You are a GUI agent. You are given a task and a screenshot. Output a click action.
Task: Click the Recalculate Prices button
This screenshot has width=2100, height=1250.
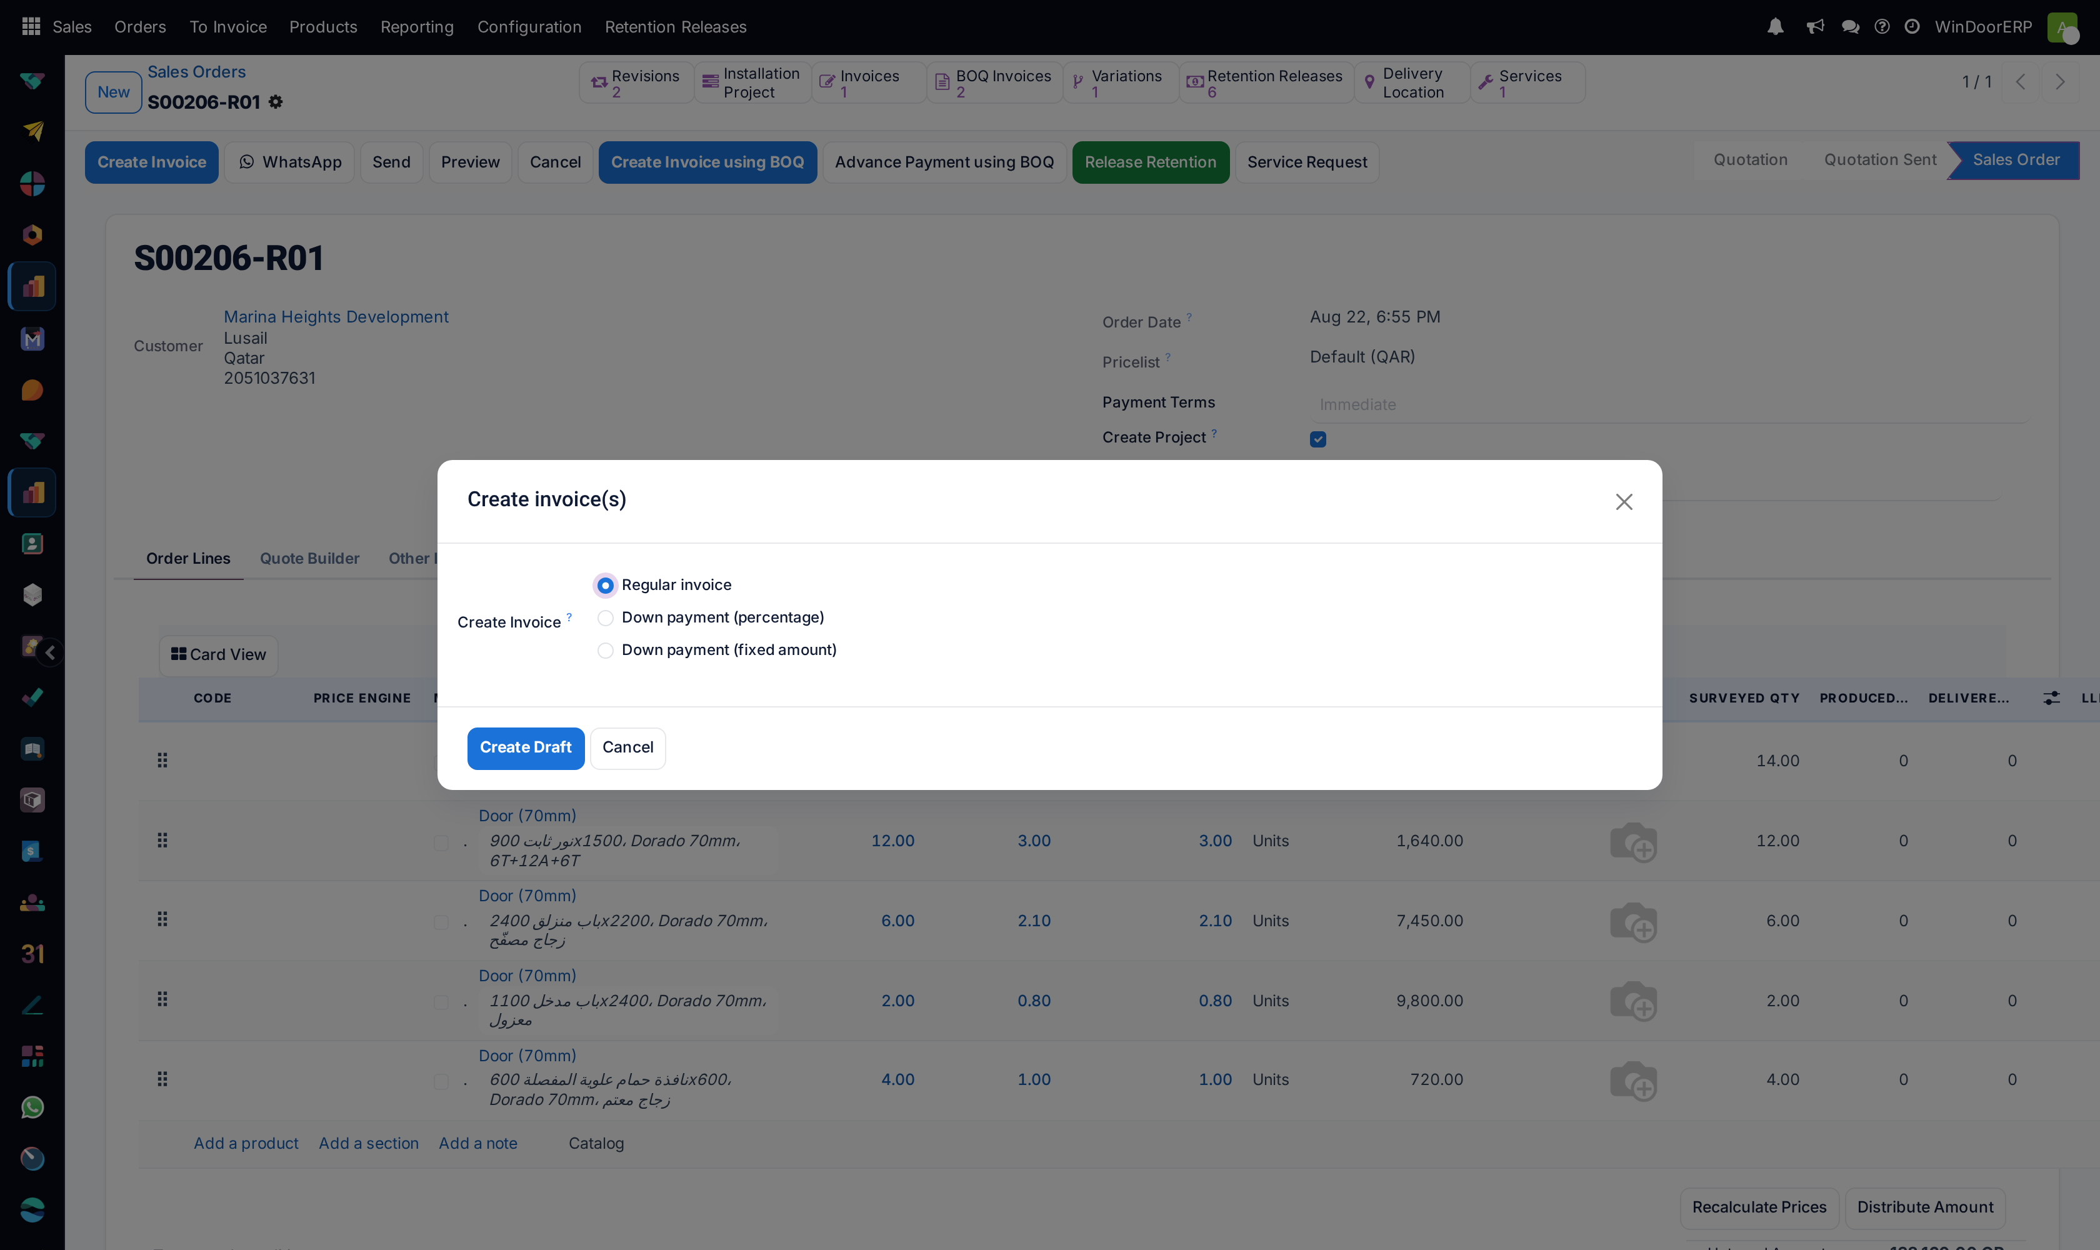tap(1759, 1207)
